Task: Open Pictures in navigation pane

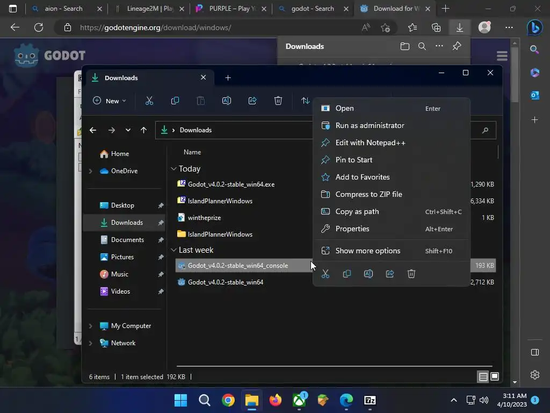Action: [x=122, y=257]
